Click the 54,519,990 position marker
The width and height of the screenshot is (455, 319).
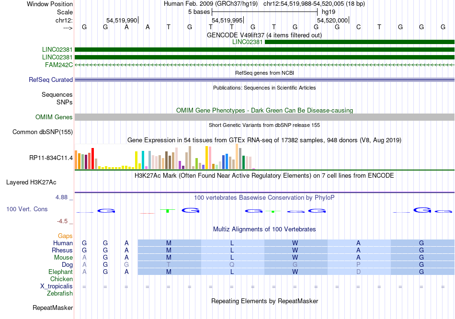click(x=122, y=20)
